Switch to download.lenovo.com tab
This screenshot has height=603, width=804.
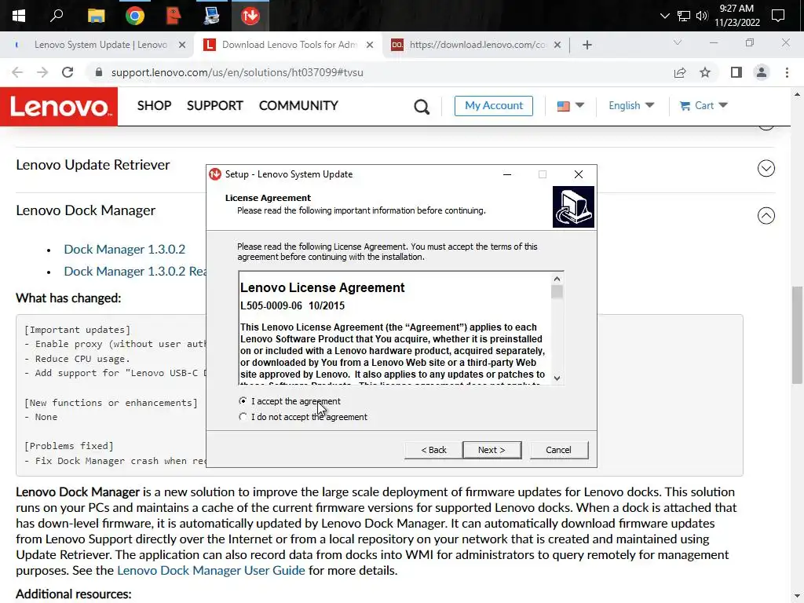tap(477, 45)
